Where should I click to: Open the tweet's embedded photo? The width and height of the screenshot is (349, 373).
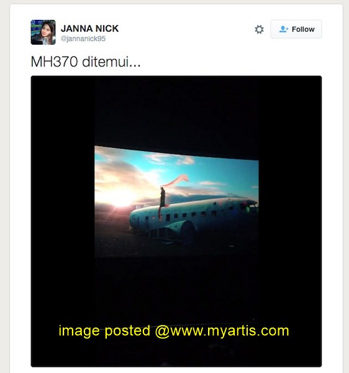tap(176, 221)
